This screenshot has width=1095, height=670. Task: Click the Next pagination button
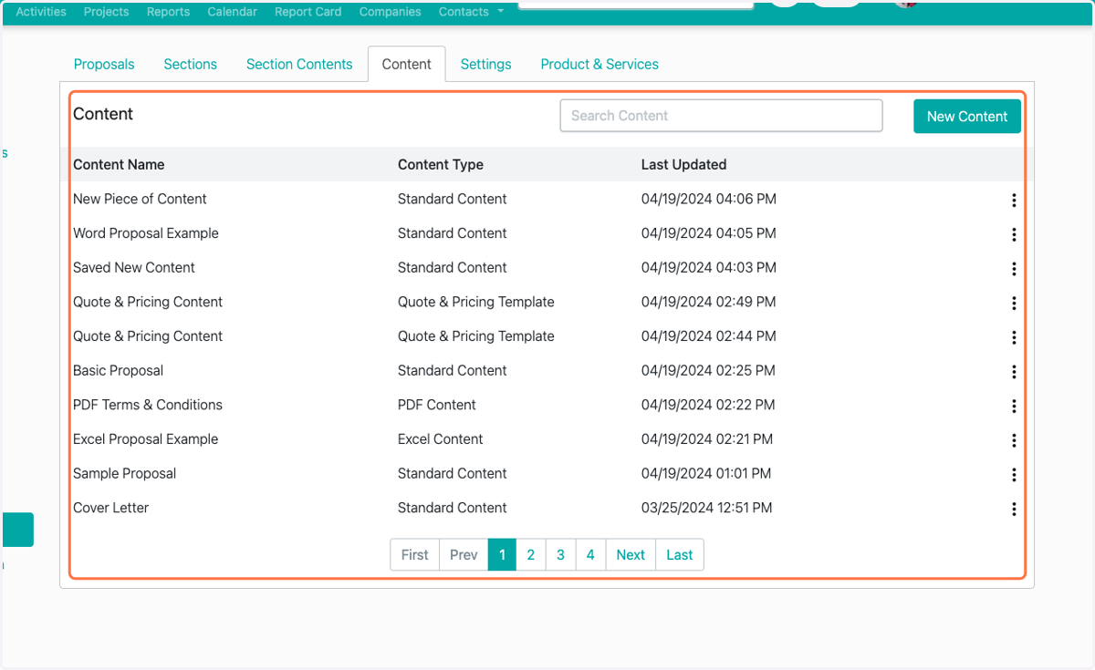[x=631, y=554]
